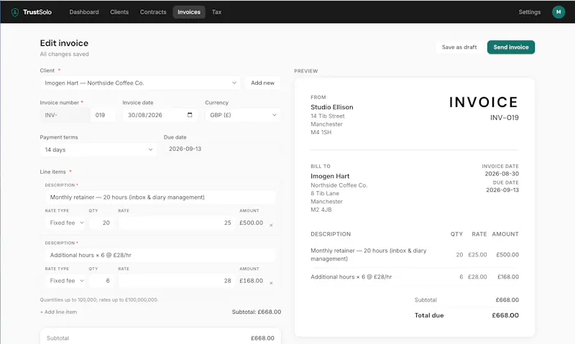
Task: Click the preview £25.00 rate value
Action: [x=477, y=255]
